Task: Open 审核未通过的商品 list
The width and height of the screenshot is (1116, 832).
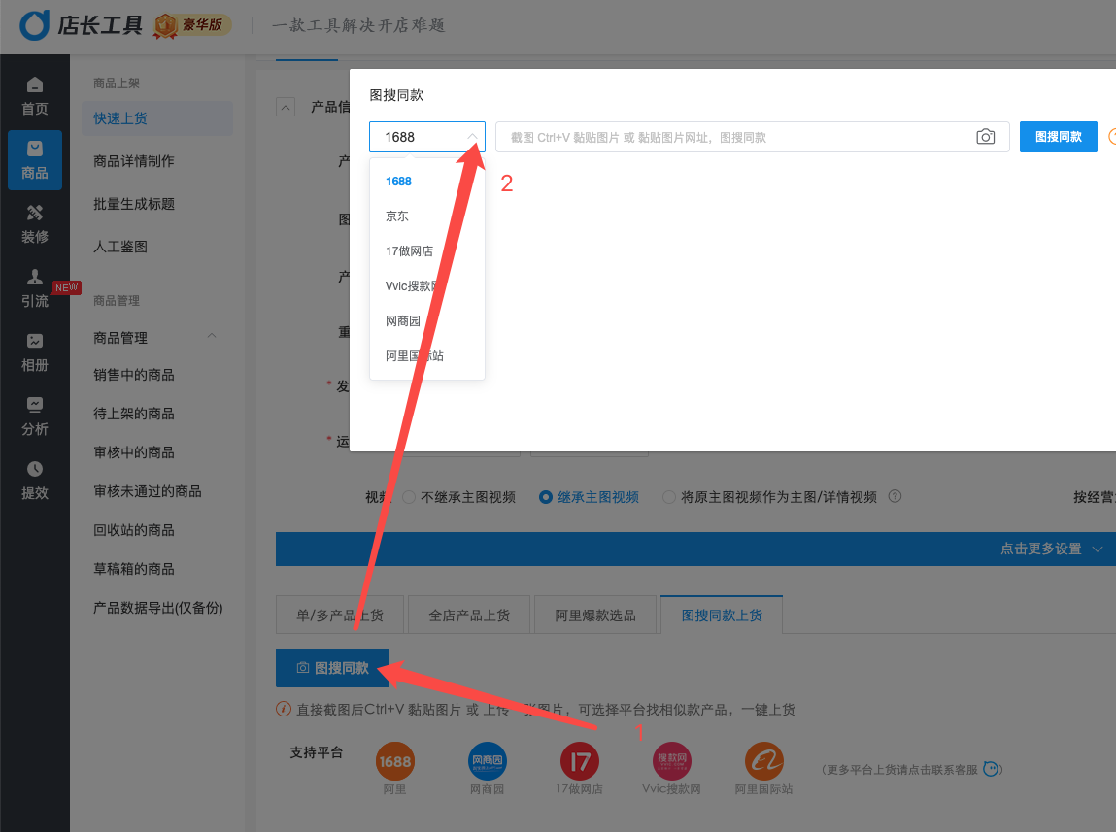Action: [x=148, y=491]
